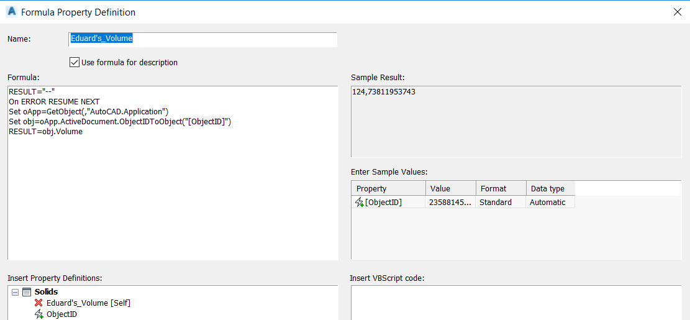Click the lightning icon beside [ObjectID] row
Screen dimensions: 690x320
[360, 203]
